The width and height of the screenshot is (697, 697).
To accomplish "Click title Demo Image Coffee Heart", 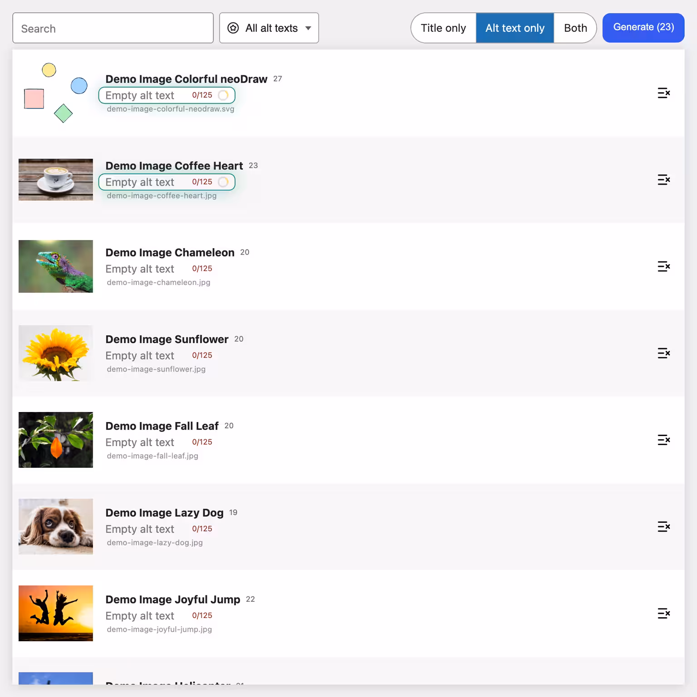I will pos(174,166).
